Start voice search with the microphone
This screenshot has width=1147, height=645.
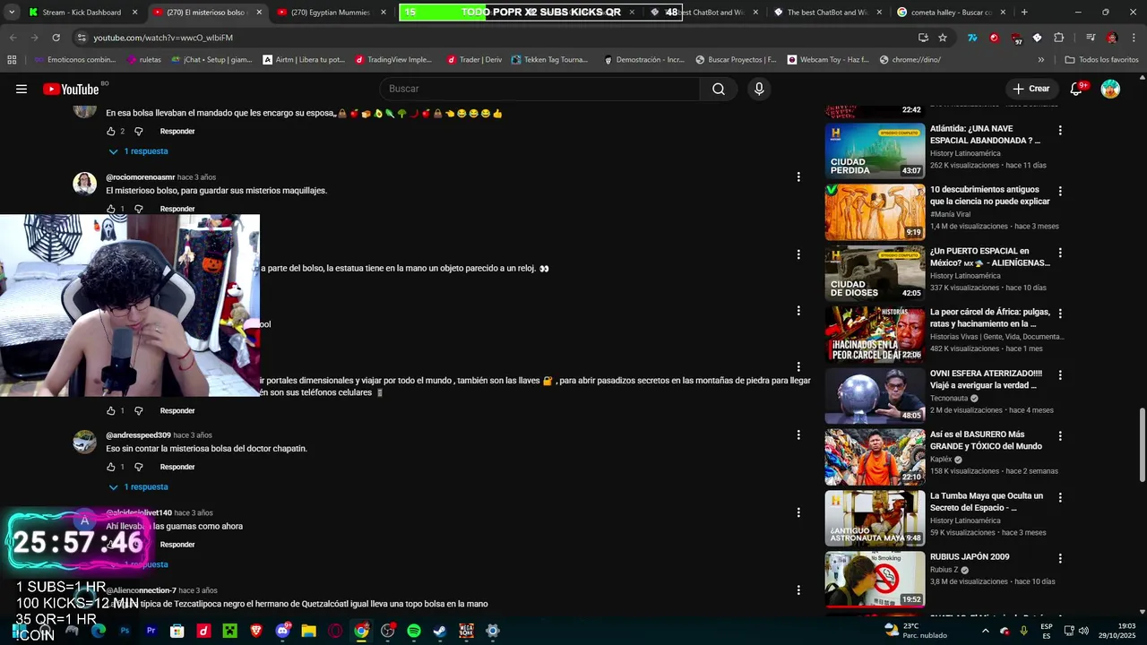[x=759, y=89]
